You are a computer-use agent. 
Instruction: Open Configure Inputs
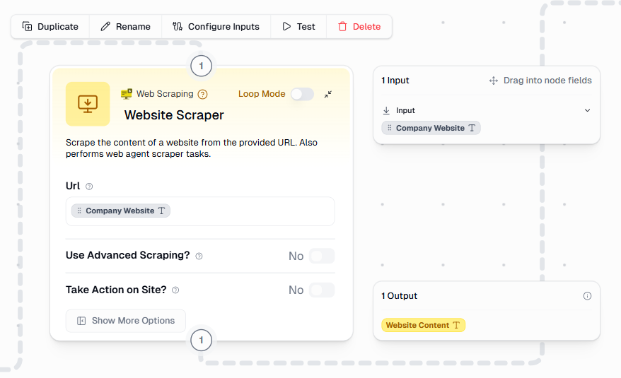216,27
